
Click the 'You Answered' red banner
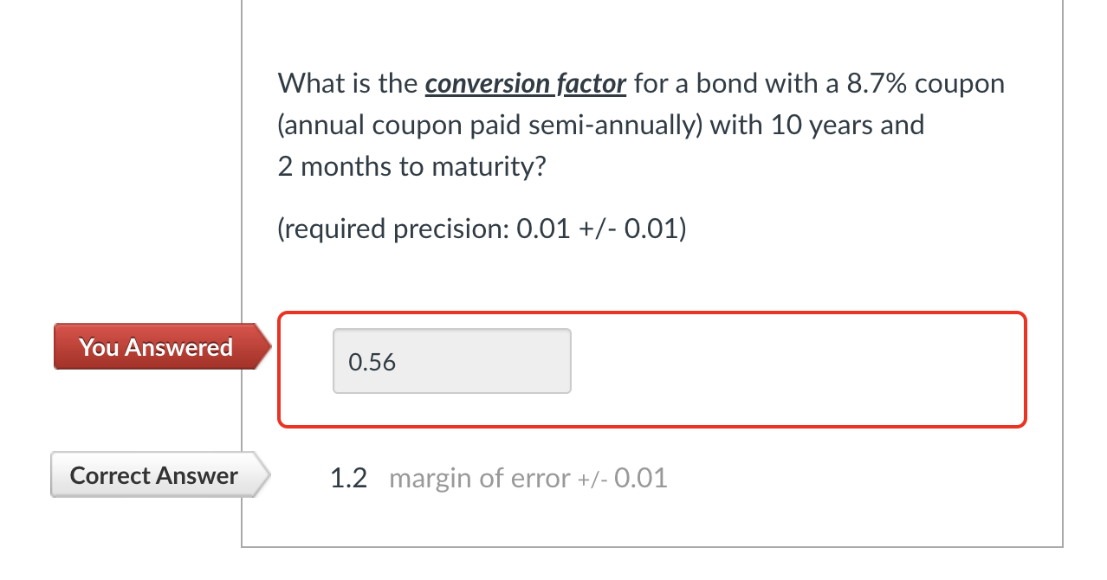(155, 346)
